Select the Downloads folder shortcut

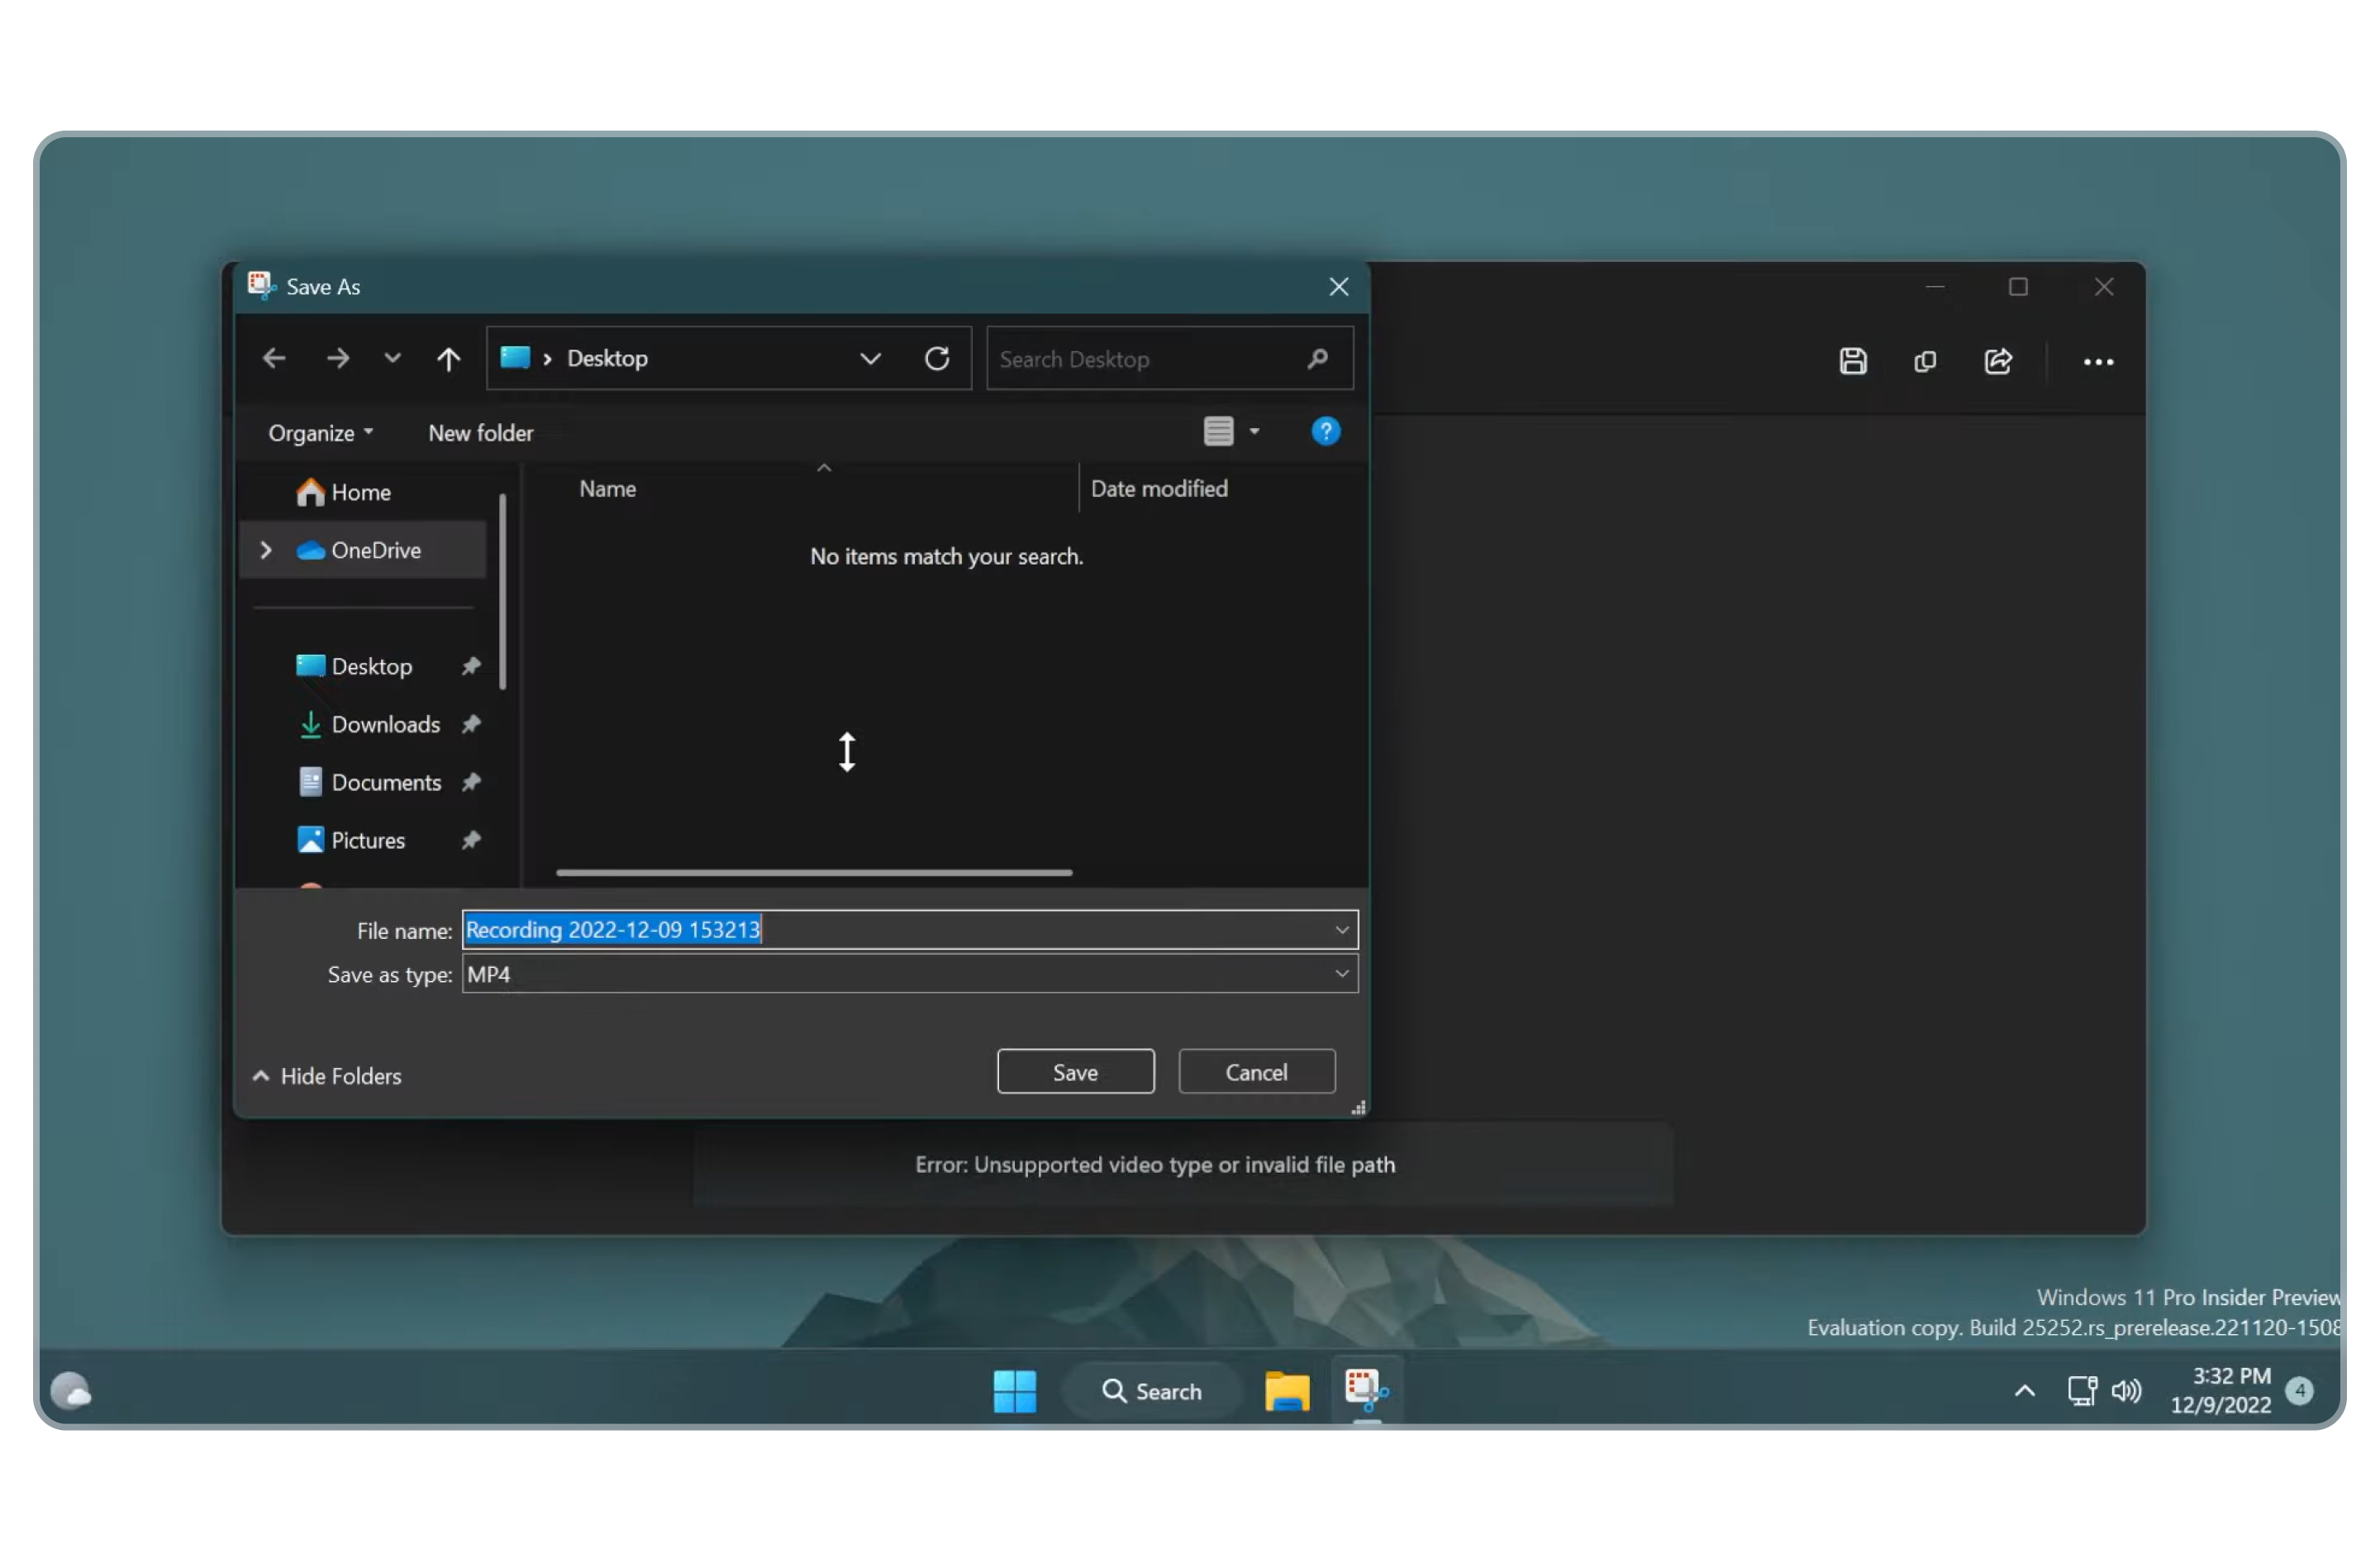(x=384, y=723)
